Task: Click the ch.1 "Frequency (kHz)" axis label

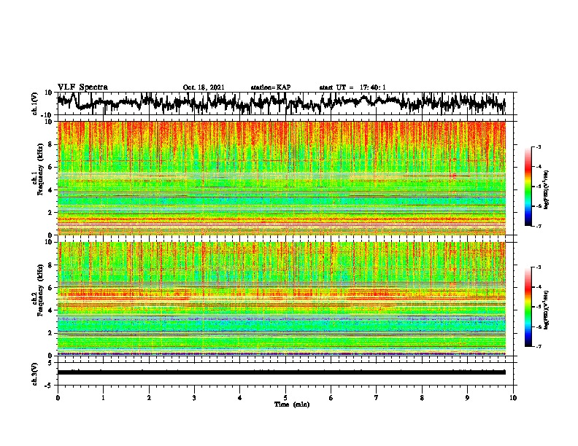Action: 40,170
